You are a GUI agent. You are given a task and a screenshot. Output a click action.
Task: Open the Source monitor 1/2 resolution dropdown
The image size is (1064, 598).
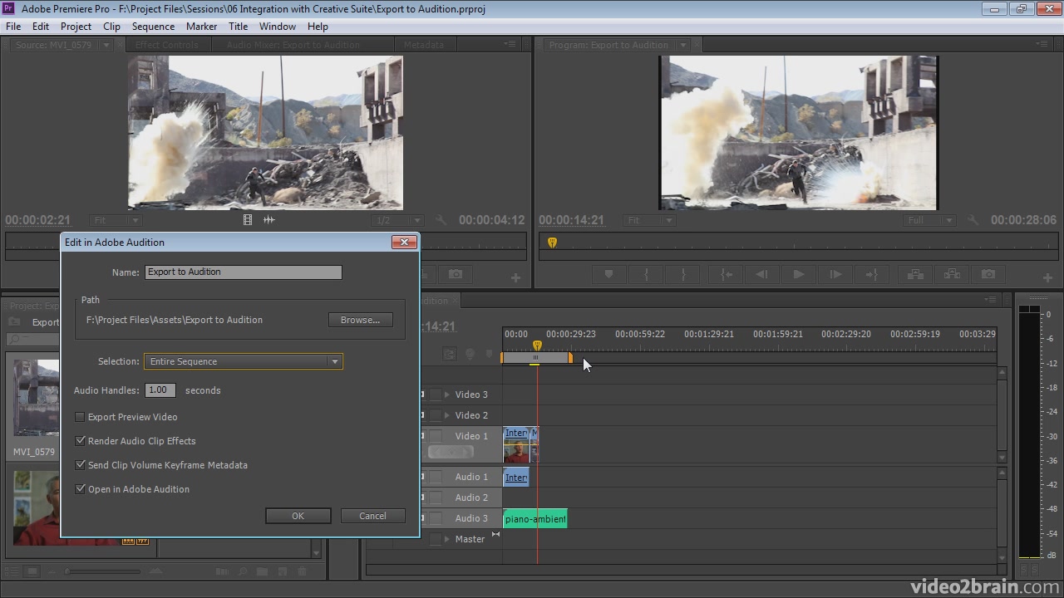(398, 220)
